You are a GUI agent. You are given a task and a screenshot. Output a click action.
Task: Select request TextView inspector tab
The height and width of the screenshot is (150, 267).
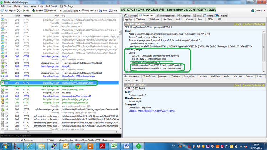point(141,20)
